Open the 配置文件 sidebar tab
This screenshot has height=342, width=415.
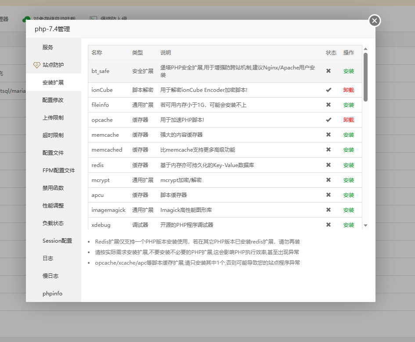point(53,153)
